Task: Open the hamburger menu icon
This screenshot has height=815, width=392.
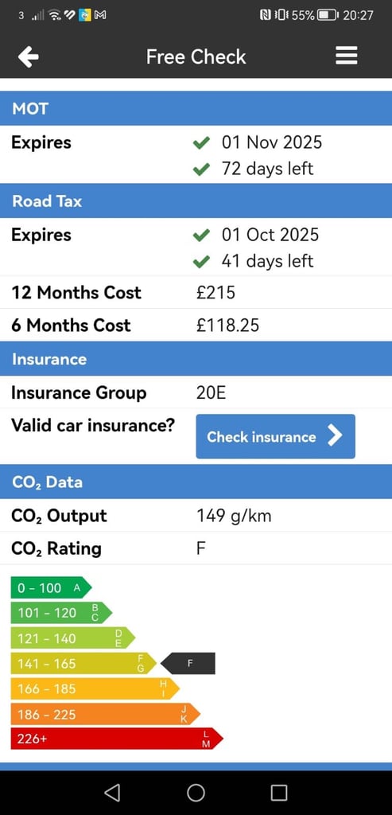Action: 347,56
